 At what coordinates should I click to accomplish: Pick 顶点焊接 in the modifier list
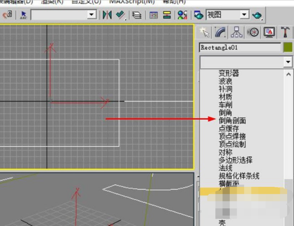232,136
